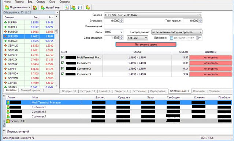Open the Сервис menu
The image size is (234, 141).
coord(41,2)
